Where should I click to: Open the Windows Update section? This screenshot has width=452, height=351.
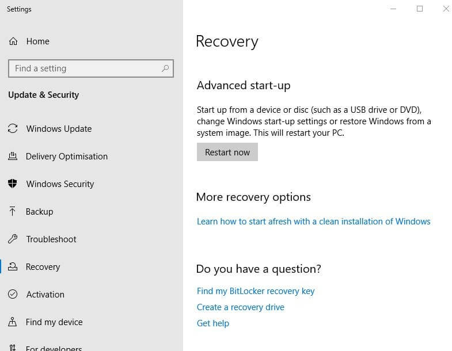click(x=59, y=129)
